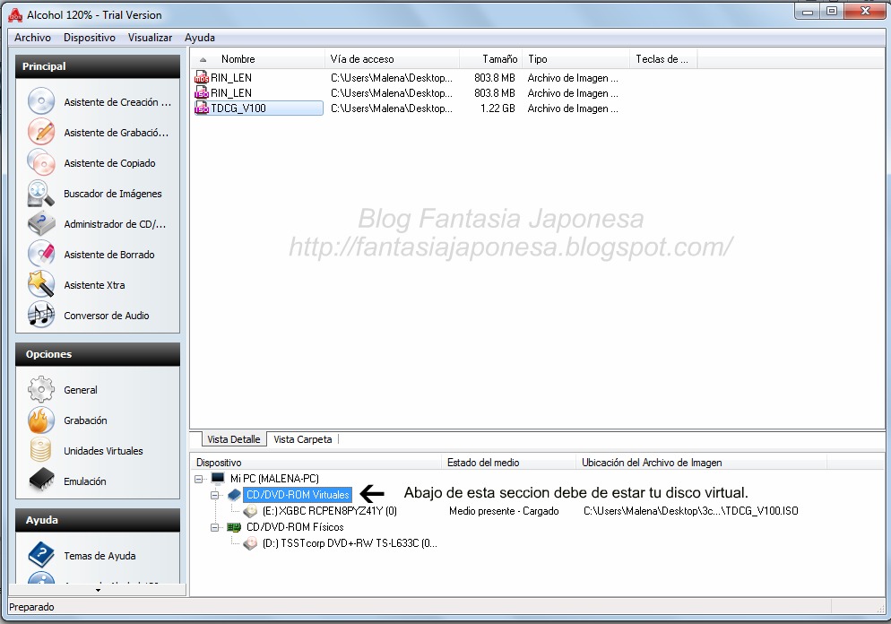Collapse the Mi PC (MALENA-PC) tree node
Screen dimensions: 891x624
[198, 479]
